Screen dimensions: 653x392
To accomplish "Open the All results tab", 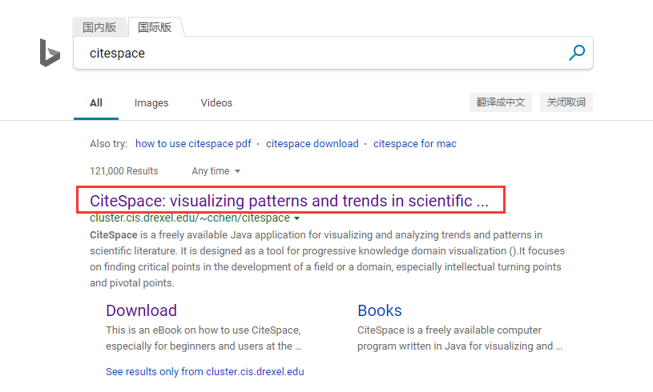I will coord(96,103).
